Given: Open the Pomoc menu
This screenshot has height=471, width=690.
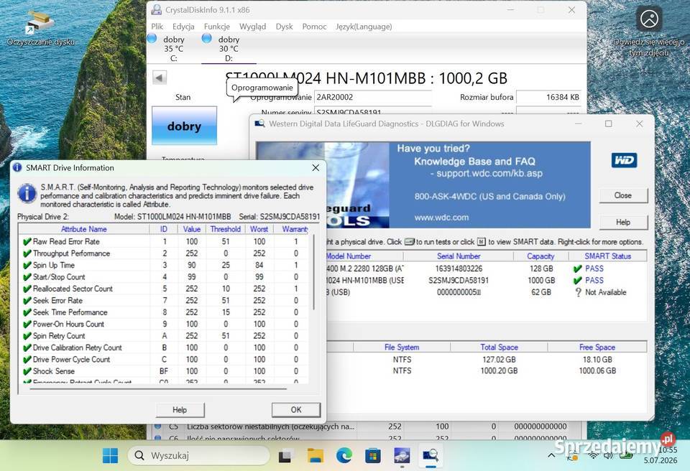Looking at the screenshot, I should click(314, 27).
